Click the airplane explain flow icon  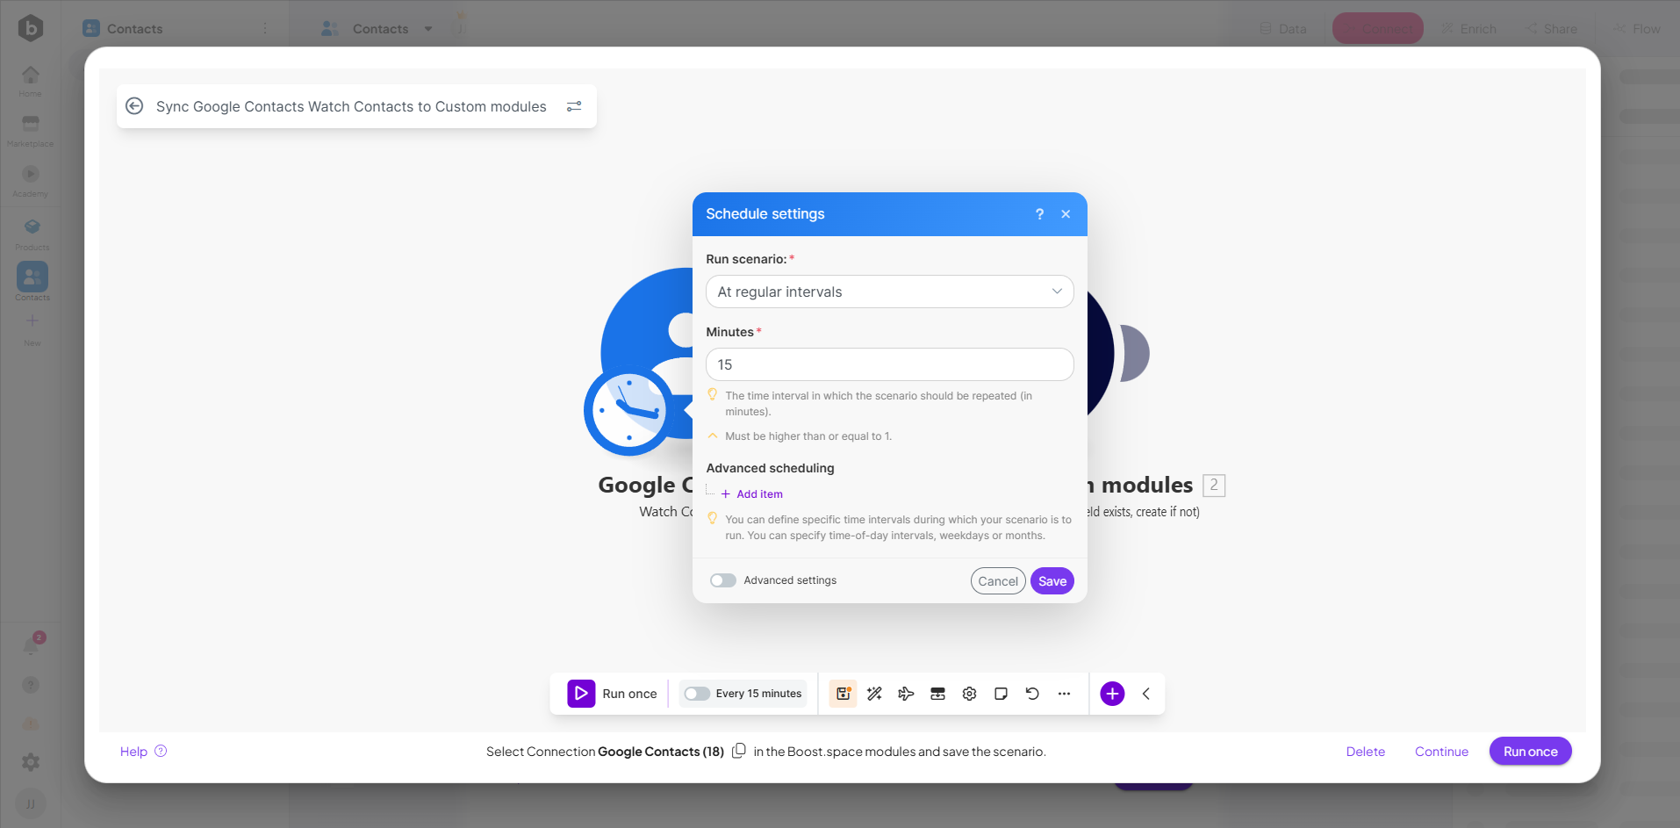[x=906, y=694]
